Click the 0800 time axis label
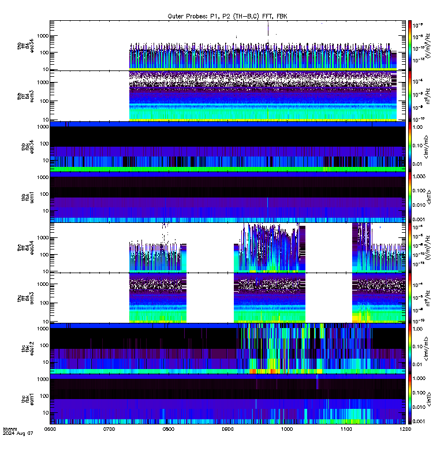 click(x=169, y=429)
